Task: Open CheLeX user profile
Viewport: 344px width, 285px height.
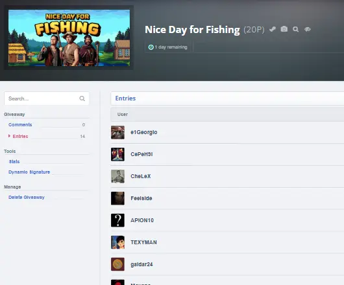Action: [x=141, y=176]
